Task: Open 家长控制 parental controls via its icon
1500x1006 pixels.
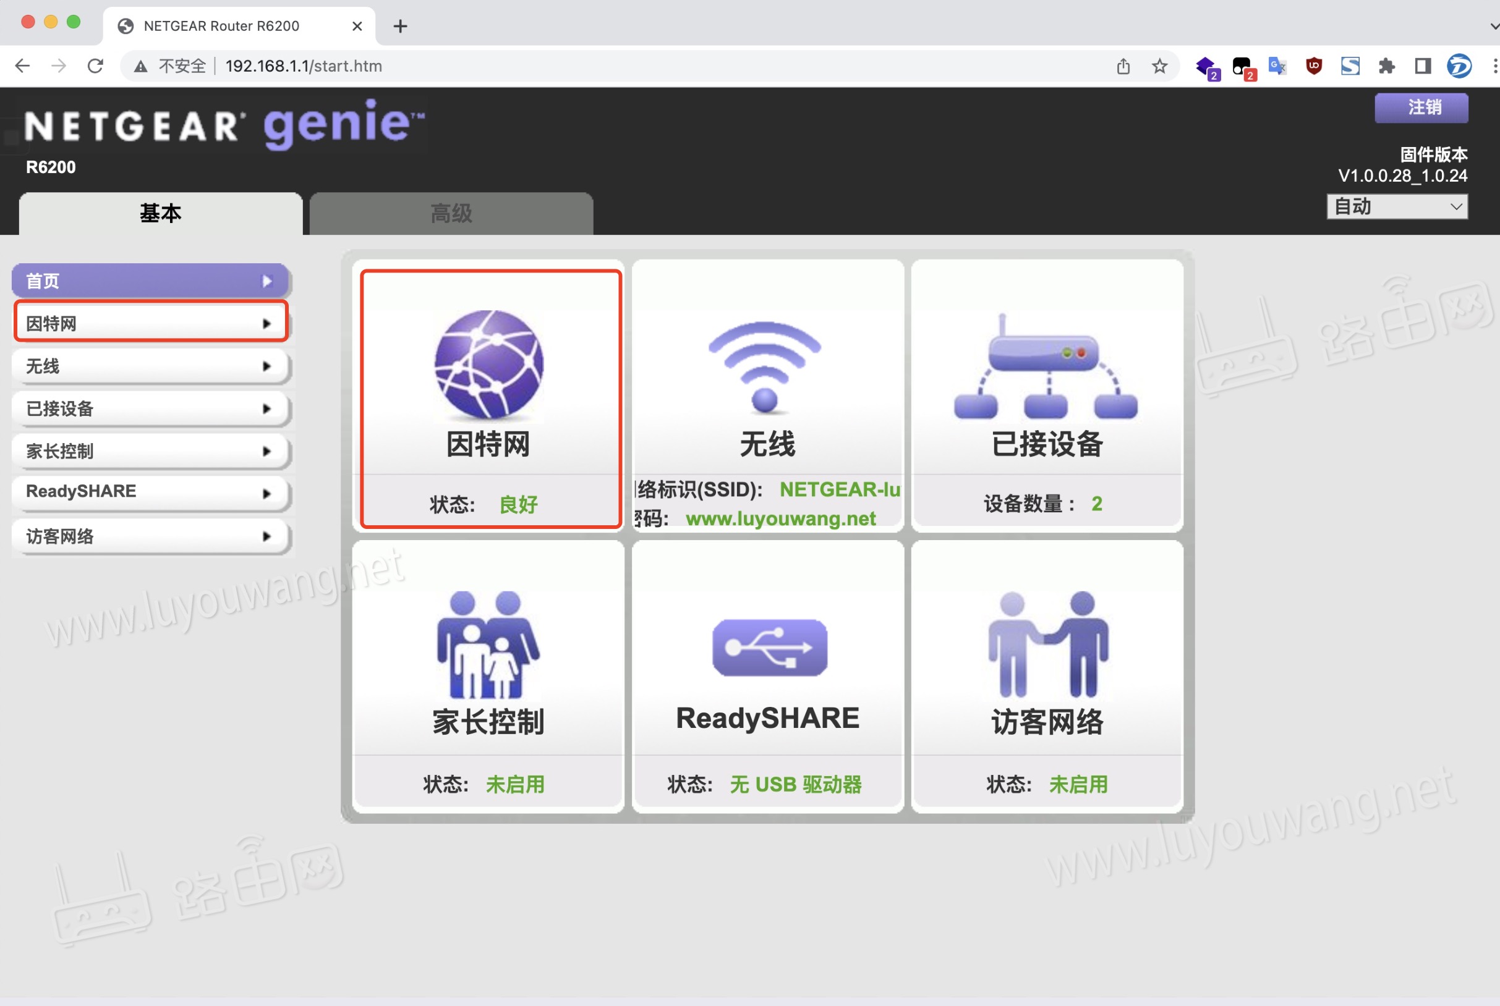Action: [x=488, y=648]
